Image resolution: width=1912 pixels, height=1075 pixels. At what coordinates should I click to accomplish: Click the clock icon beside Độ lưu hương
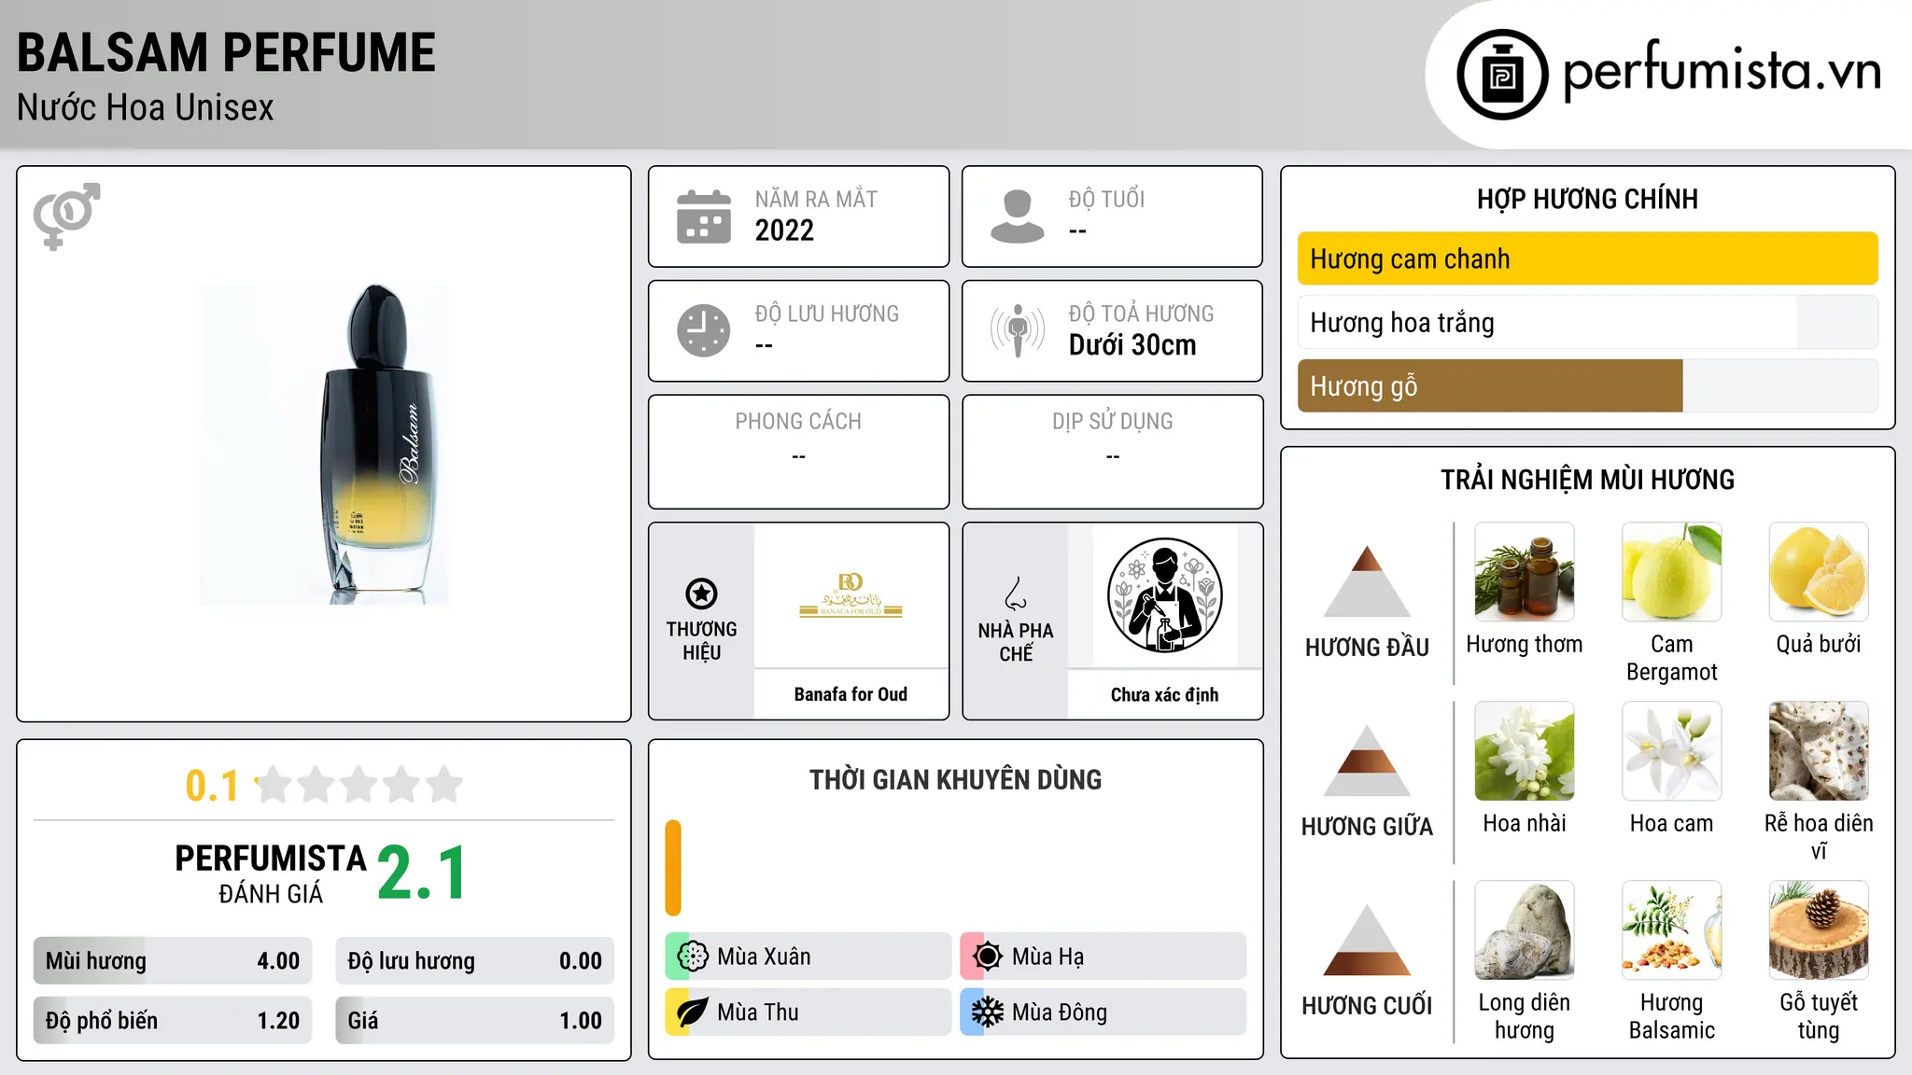704,330
